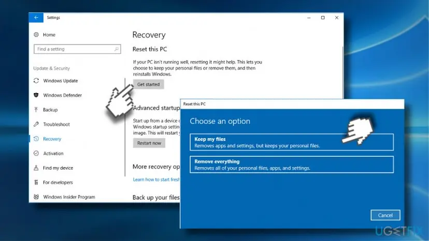Open Activation settings
The image size is (429, 241).
[53, 153]
